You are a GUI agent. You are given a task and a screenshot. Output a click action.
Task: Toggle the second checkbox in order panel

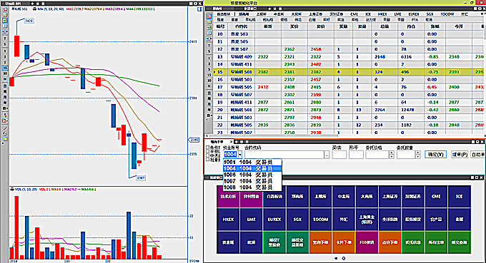pos(208,152)
